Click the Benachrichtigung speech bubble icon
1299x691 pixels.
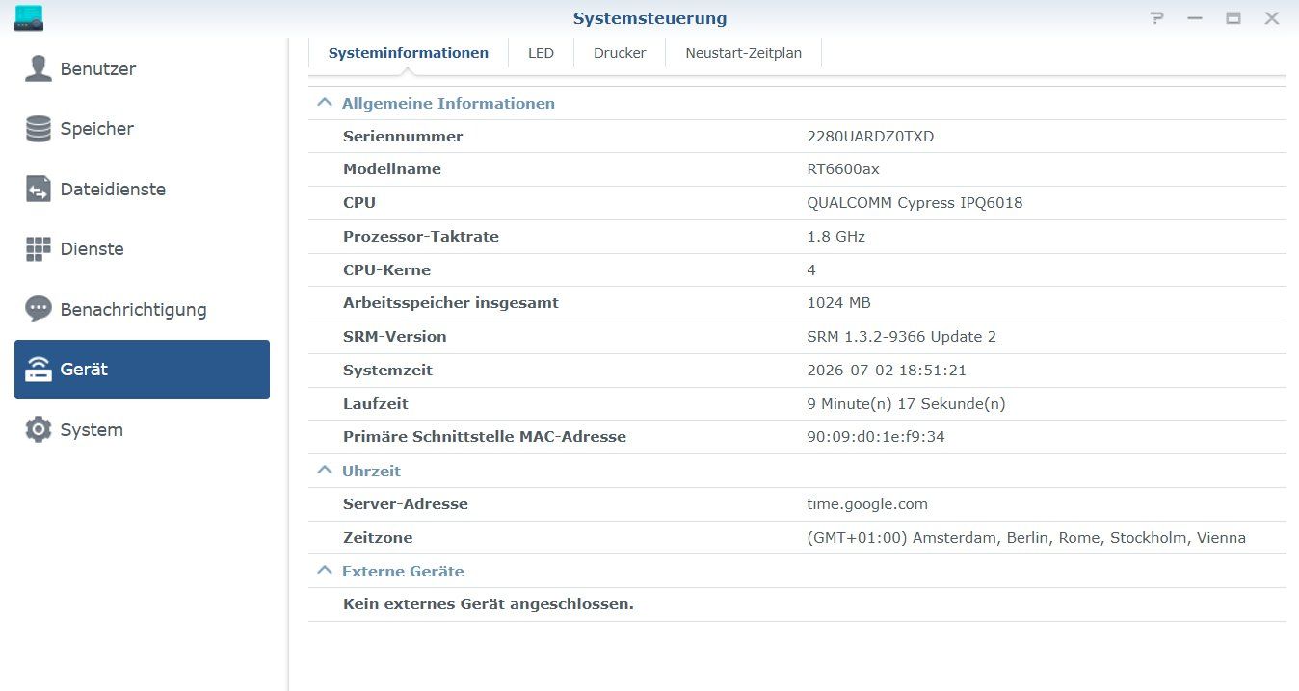click(x=39, y=309)
